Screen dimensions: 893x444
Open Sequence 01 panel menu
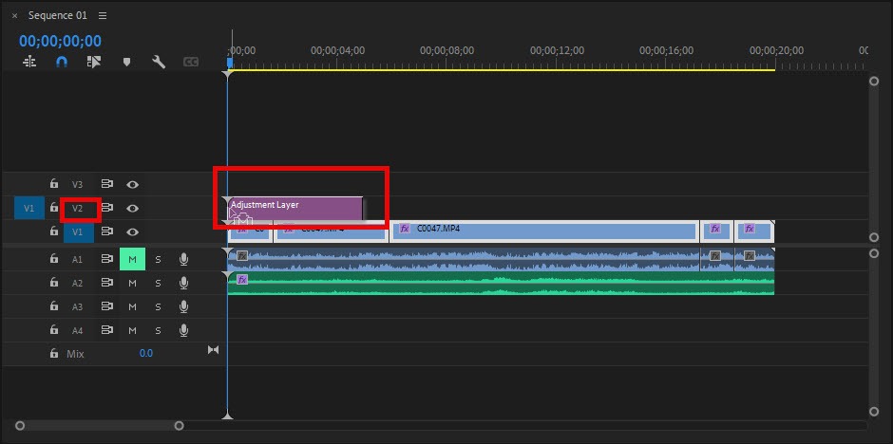(x=103, y=16)
